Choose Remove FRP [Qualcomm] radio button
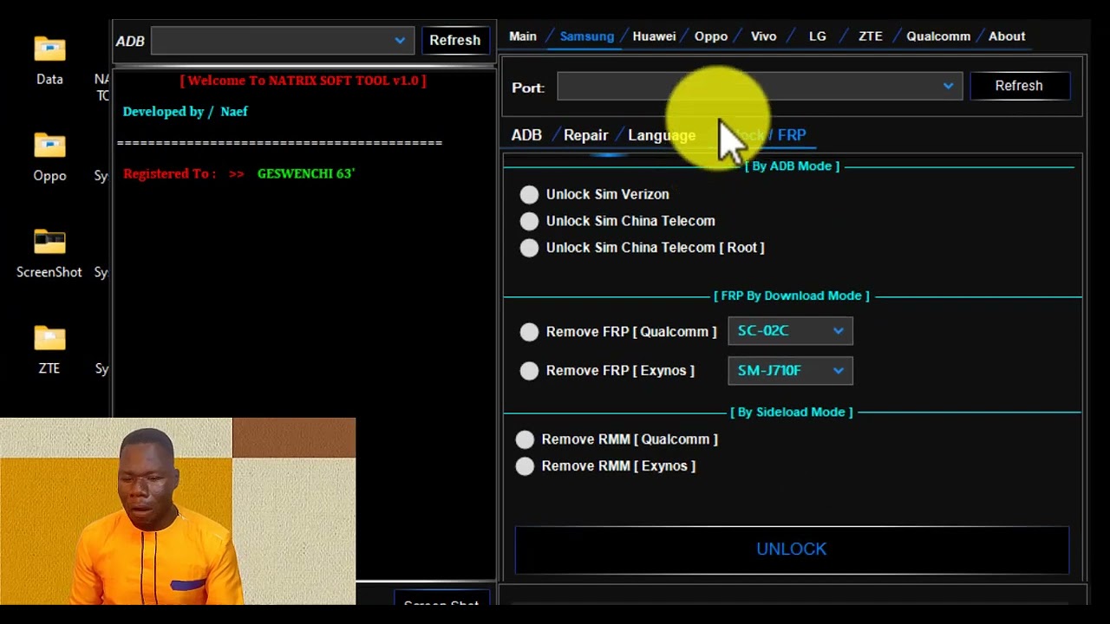 (529, 332)
